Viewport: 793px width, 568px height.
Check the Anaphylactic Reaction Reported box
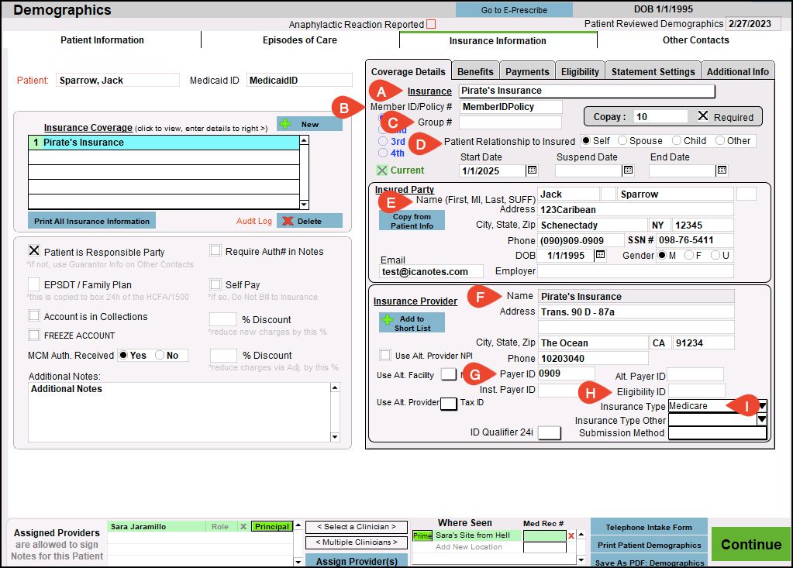(432, 25)
